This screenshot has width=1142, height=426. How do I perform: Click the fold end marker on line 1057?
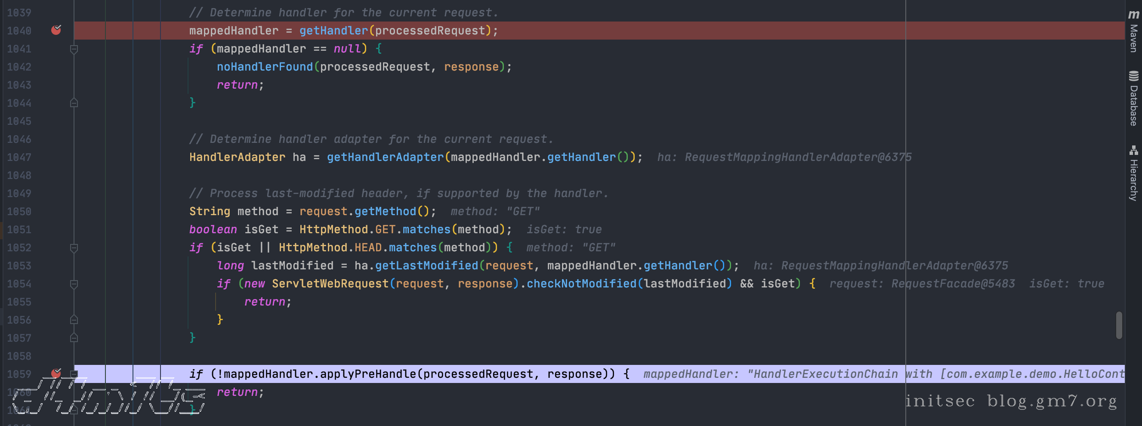point(74,338)
